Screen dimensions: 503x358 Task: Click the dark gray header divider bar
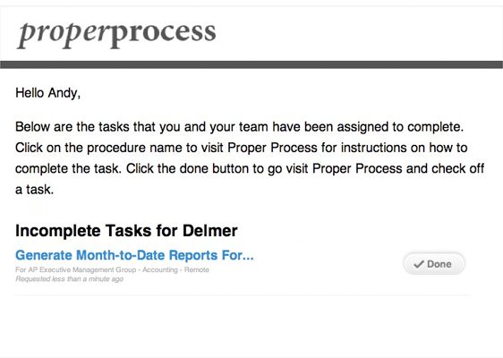tap(251, 64)
